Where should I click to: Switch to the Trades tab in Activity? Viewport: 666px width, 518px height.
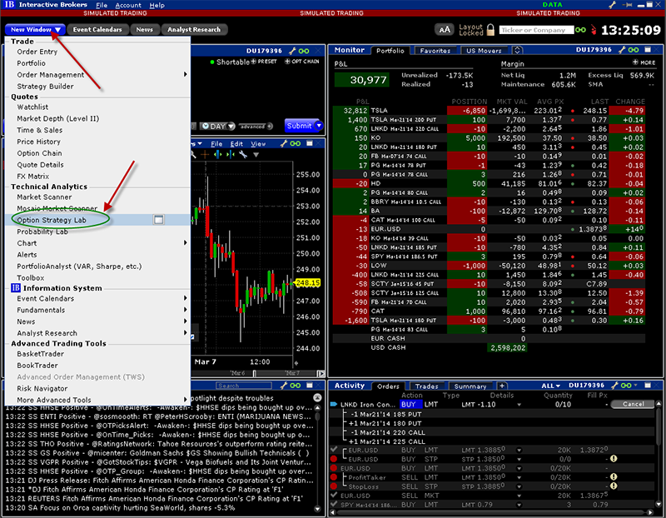[426, 386]
